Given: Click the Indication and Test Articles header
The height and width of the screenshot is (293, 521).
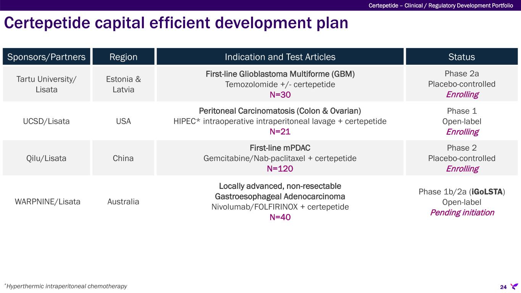Looking at the screenshot, I should pos(280,57).
